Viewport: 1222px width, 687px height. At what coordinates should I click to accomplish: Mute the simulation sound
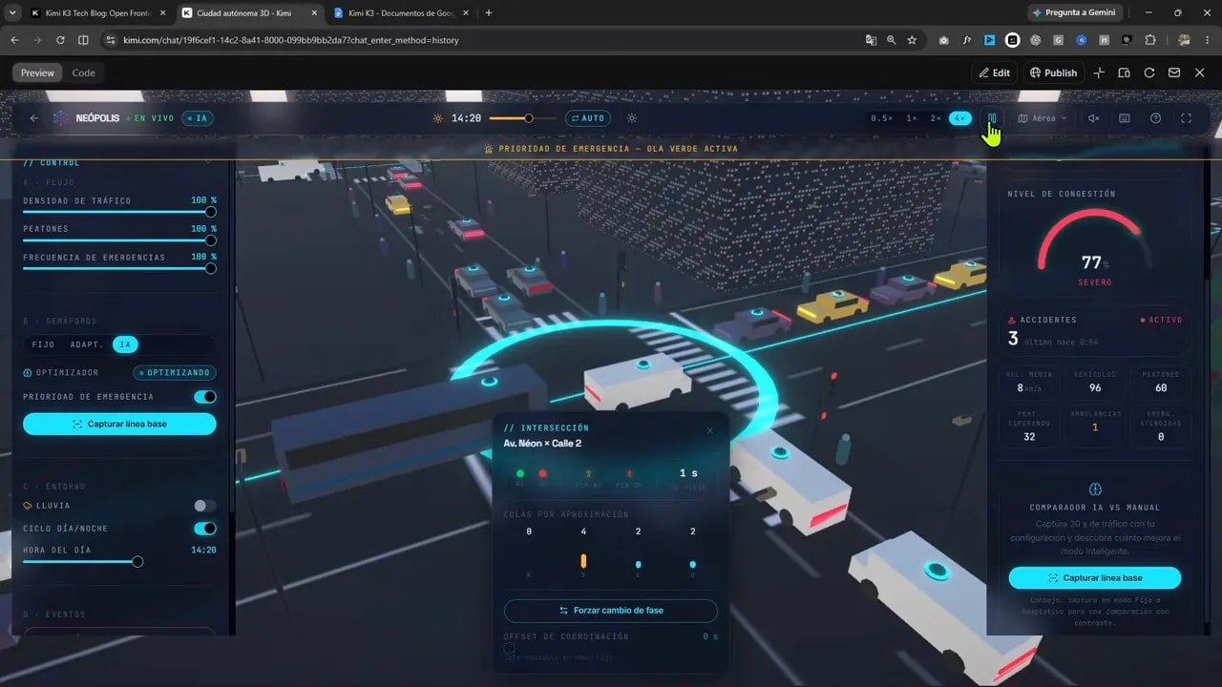coord(1094,118)
